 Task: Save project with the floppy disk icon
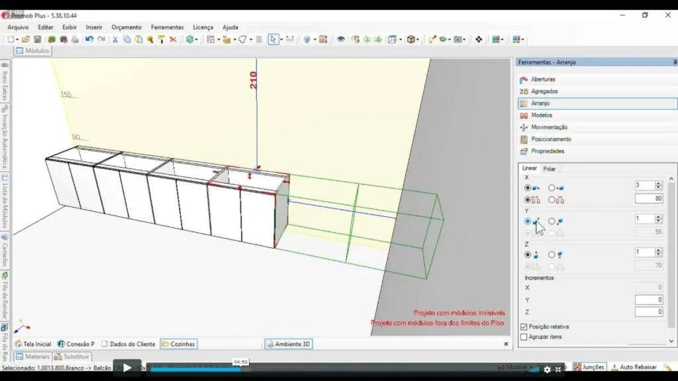(x=38, y=39)
